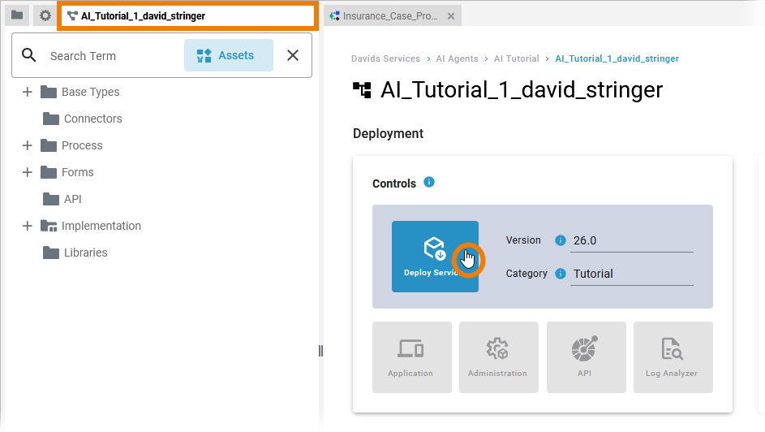
Task: Click the info icon beside Controls
Action: click(429, 183)
